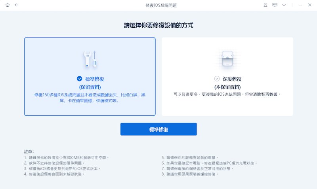Viewport: 317px width, 189px height.
Task: Click the 深度修復 description about erasing data
Action: point(227,94)
